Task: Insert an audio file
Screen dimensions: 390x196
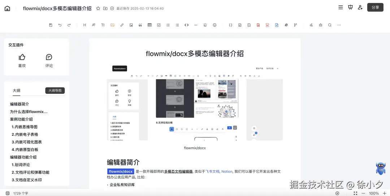Action: point(240,25)
